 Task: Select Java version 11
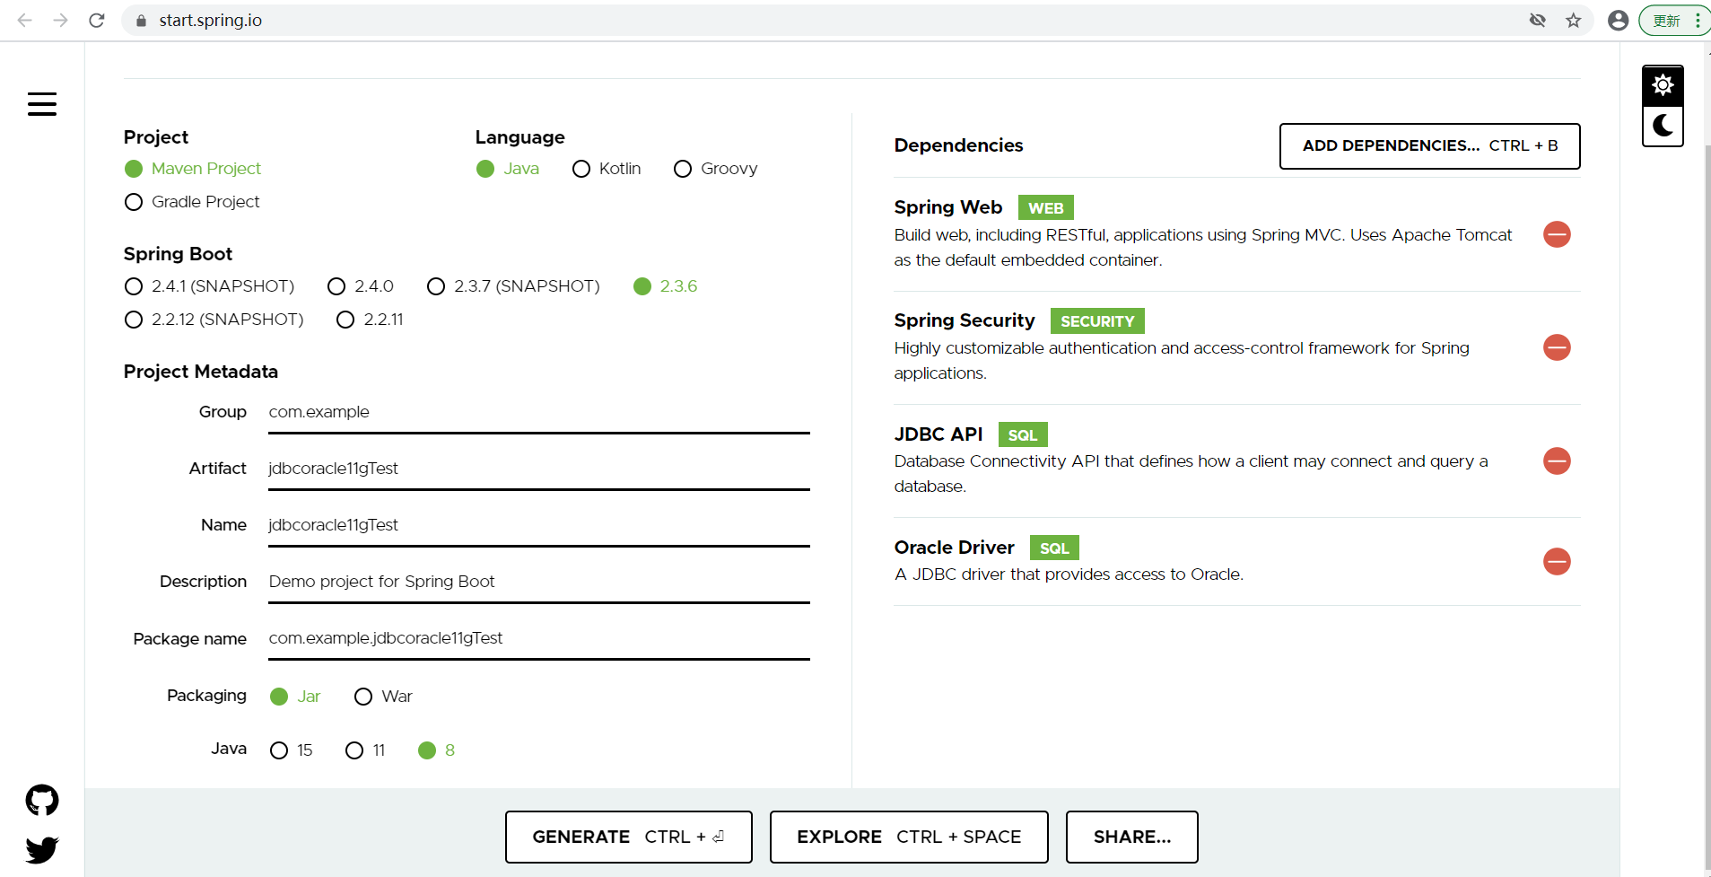(x=365, y=750)
